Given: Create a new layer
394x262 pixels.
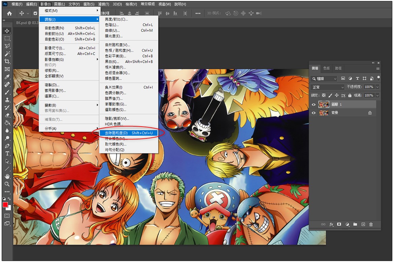Looking at the screenshot, I should tap(363, 224).
